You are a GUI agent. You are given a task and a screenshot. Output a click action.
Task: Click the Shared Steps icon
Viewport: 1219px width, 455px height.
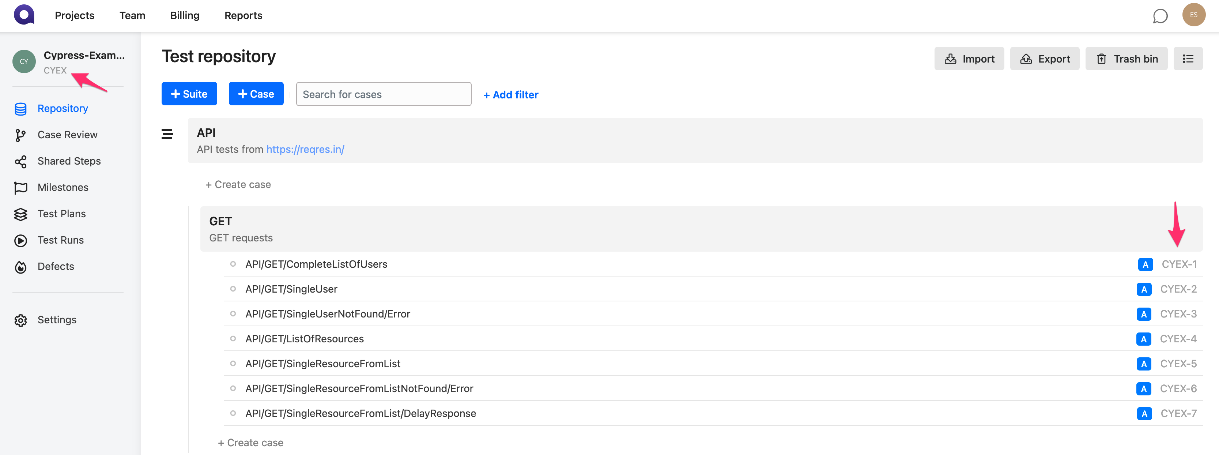pyautogui.click(x=21, y=161)
